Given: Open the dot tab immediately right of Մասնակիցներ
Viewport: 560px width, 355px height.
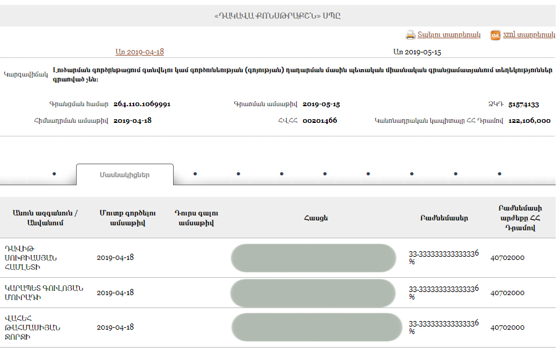Looking at the screenshot, I should [195, 173].
